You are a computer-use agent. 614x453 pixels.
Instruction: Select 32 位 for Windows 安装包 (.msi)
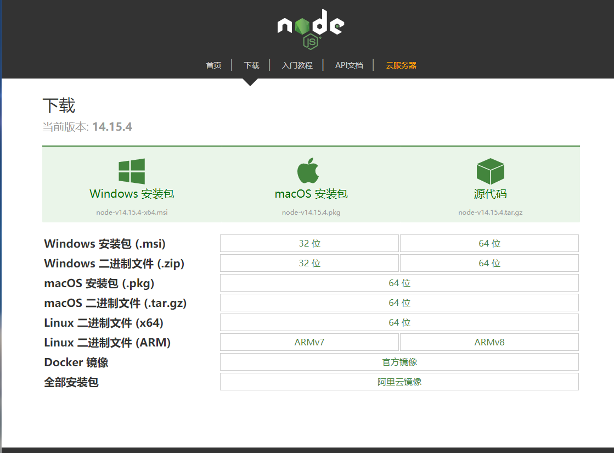[309, 243]
